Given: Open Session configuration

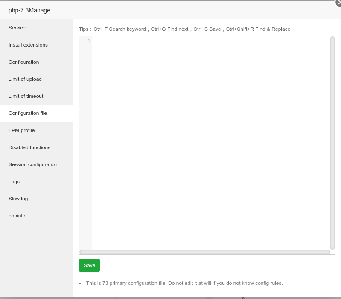Looking at the screenshot, I should pyautogui.click(x=33, y=164).
